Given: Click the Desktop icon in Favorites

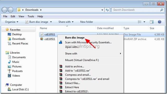Looking at the screenshot, I should click(9, 34).
